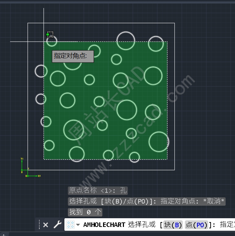Viewport: 235px width, 236px height.
Task: Close the command line with the X button
Action: 46,225
